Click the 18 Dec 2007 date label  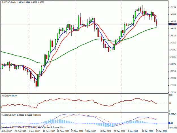(105, 131)
